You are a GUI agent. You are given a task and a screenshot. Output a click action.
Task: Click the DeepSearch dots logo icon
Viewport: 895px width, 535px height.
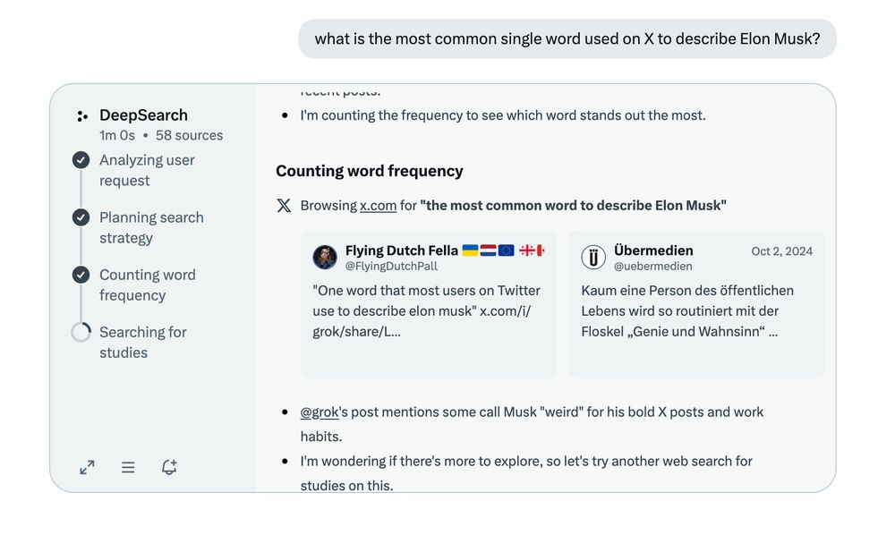(82, 116)
